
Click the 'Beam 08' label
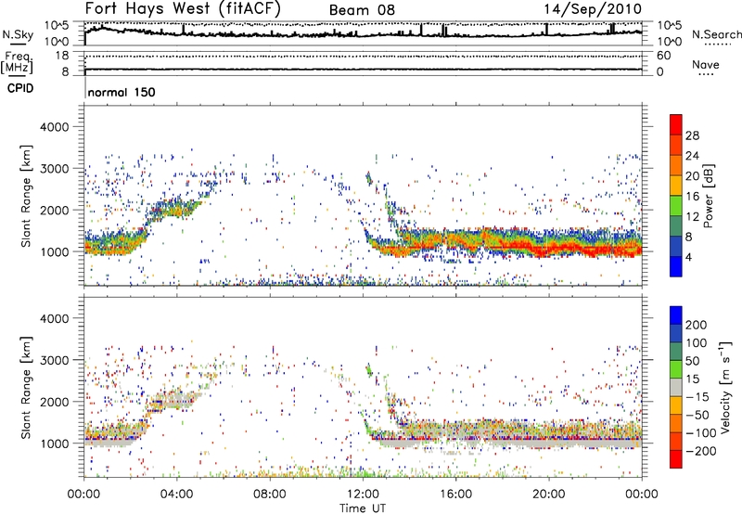(362, 10)
